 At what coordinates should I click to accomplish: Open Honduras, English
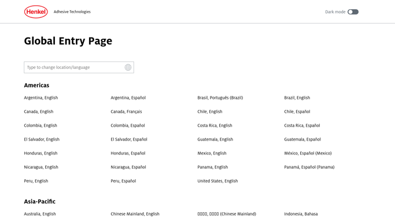[x=40, y=153]
